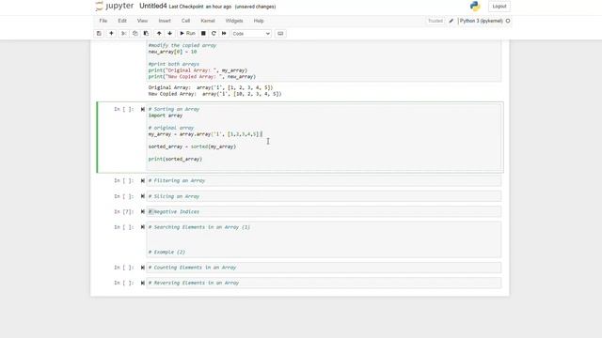Click the print(sorted_array) line
Image resolution: width=602 pixels, height=338 pixels.
click(175, 159)
